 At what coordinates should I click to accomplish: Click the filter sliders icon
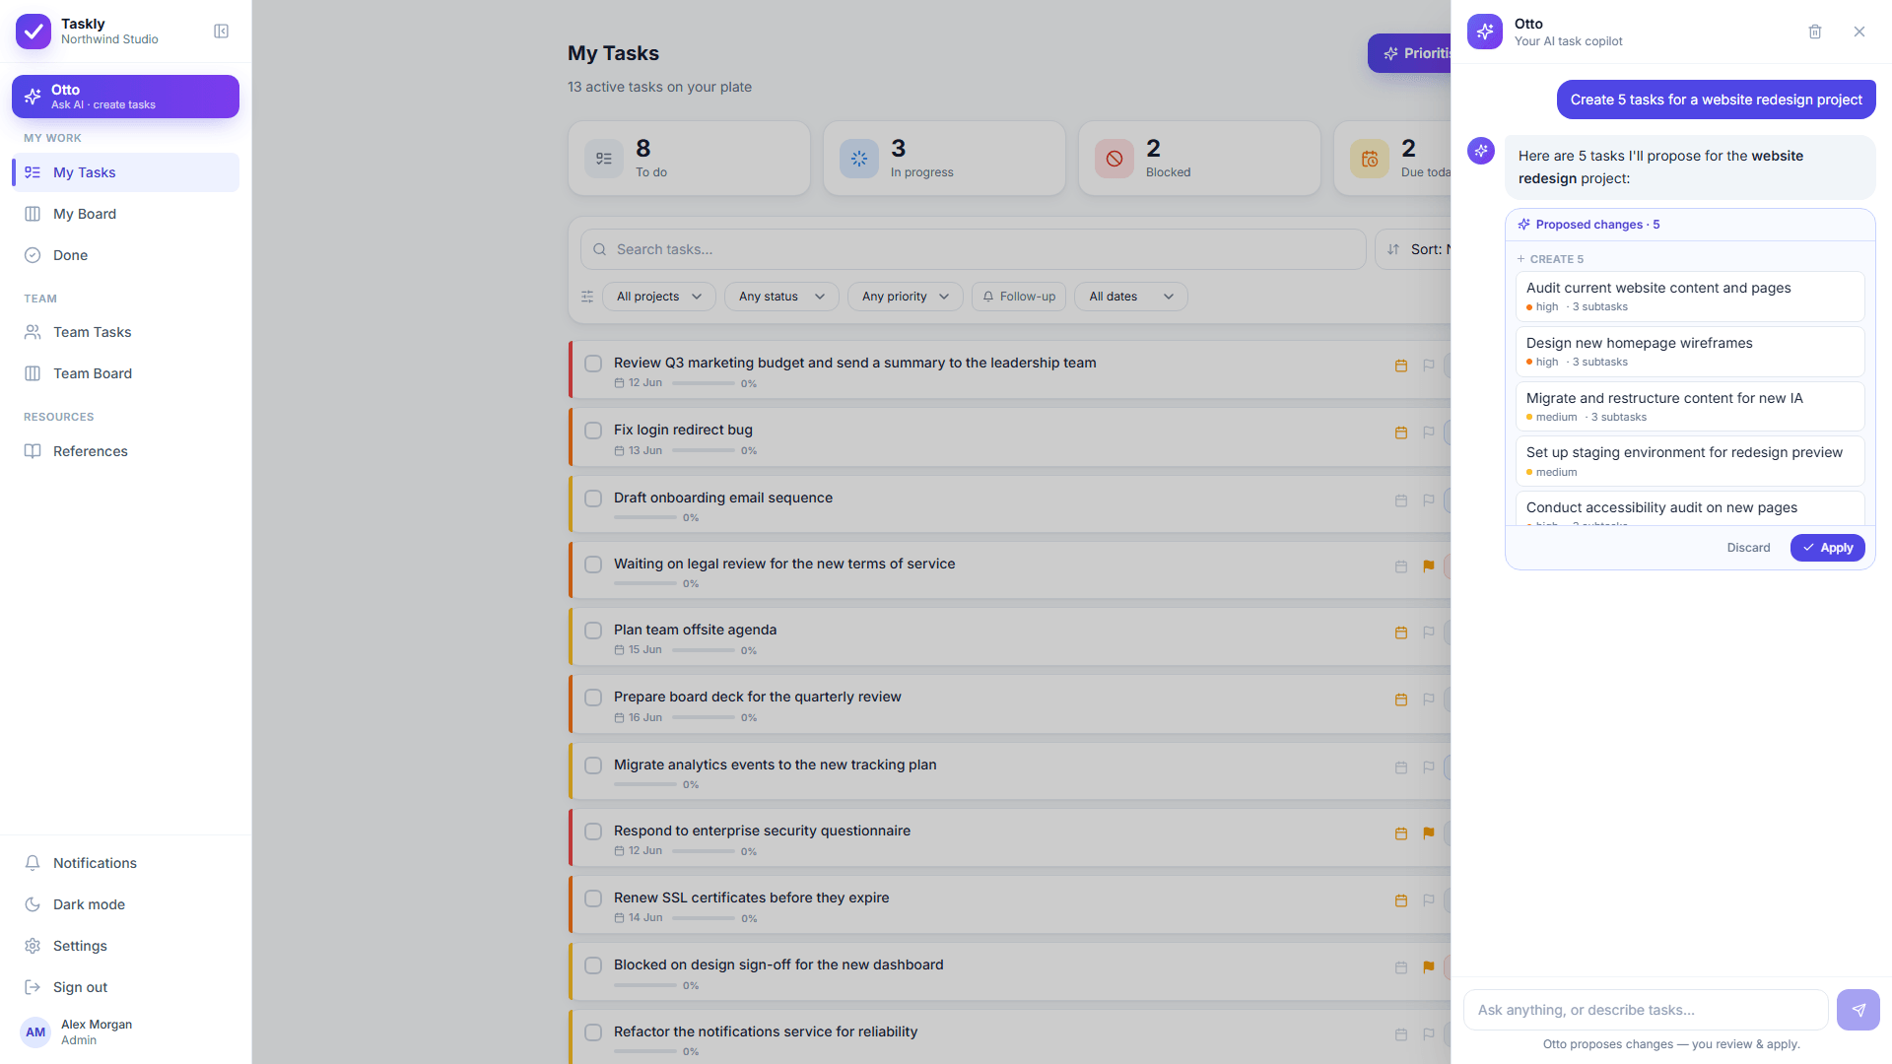click(x=587, y=297)
